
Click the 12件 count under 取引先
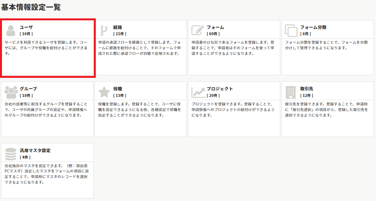point(306,96)
